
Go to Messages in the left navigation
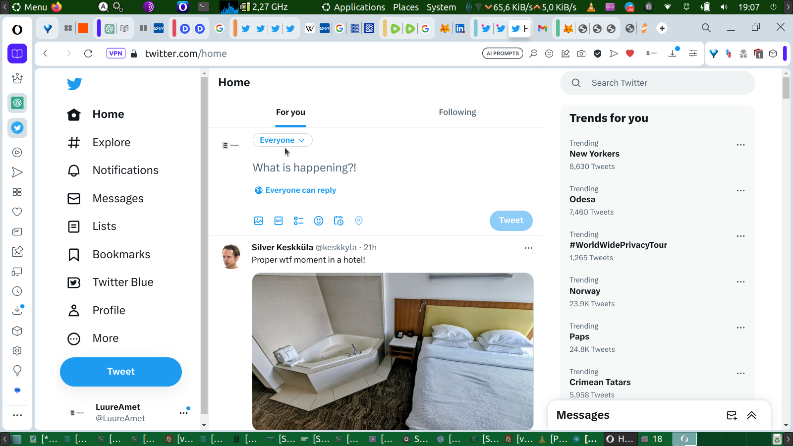106,199
